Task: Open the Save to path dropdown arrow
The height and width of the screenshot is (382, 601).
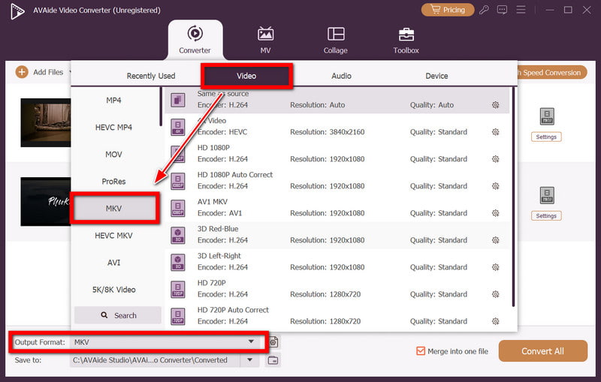Action: coord(250,360)
